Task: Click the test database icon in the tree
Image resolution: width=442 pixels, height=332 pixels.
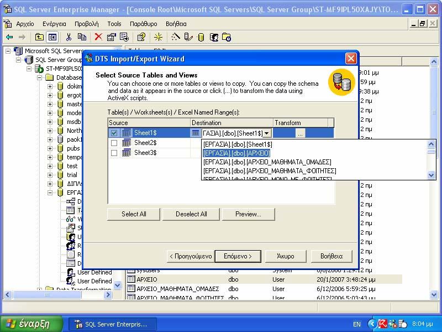Action: [60, 166]
